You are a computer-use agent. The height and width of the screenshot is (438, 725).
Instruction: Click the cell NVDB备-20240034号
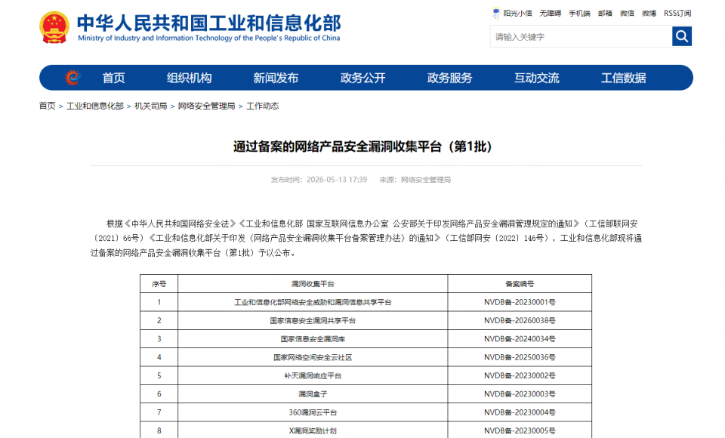(520, 339)
